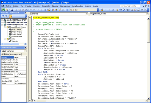Screen dimensions: 151x103
Task: Click the Cut icon in standard toolbar
Action: tap(16, 10)
